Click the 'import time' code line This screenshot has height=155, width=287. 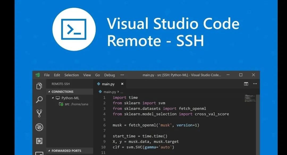coord(125,98)
